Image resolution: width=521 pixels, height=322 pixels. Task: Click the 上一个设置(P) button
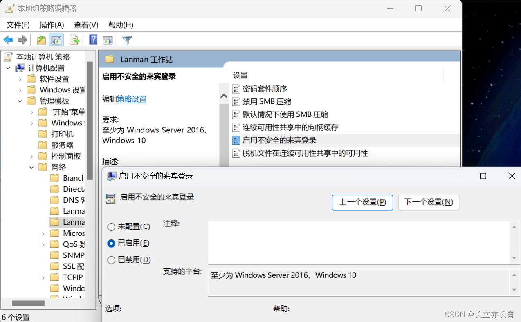[x=362, y=202]
